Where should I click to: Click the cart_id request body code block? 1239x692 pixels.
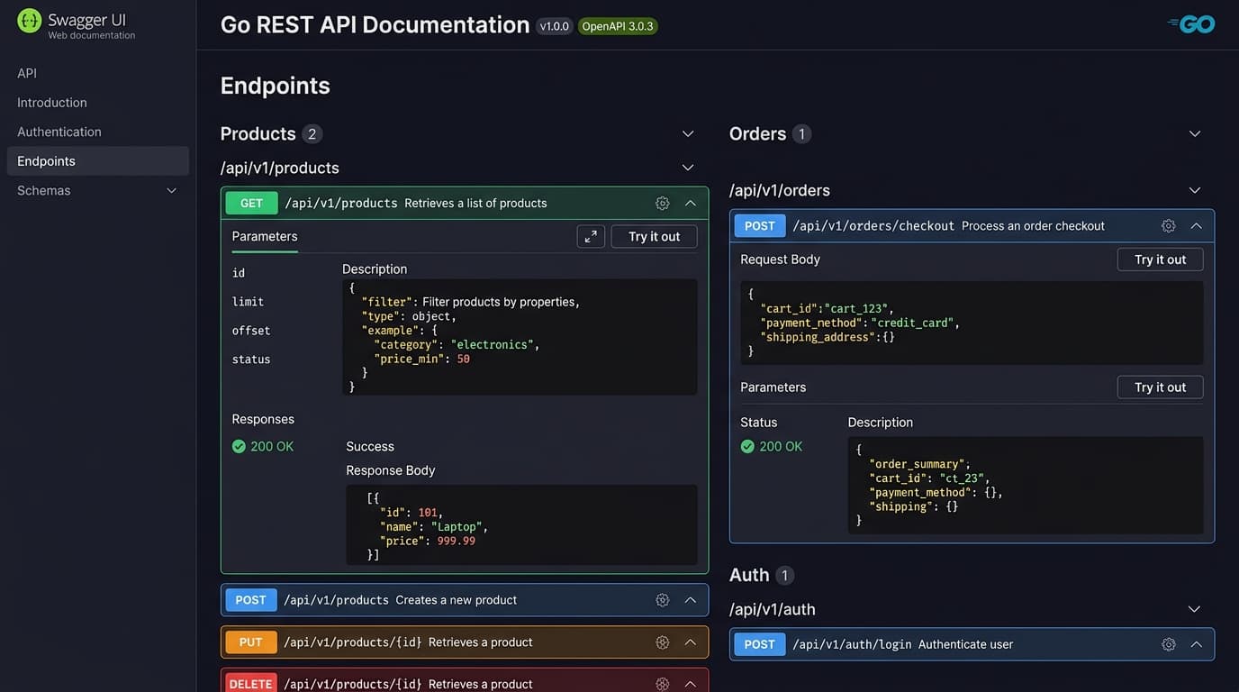pyautogui.click(x=972, y=323)
